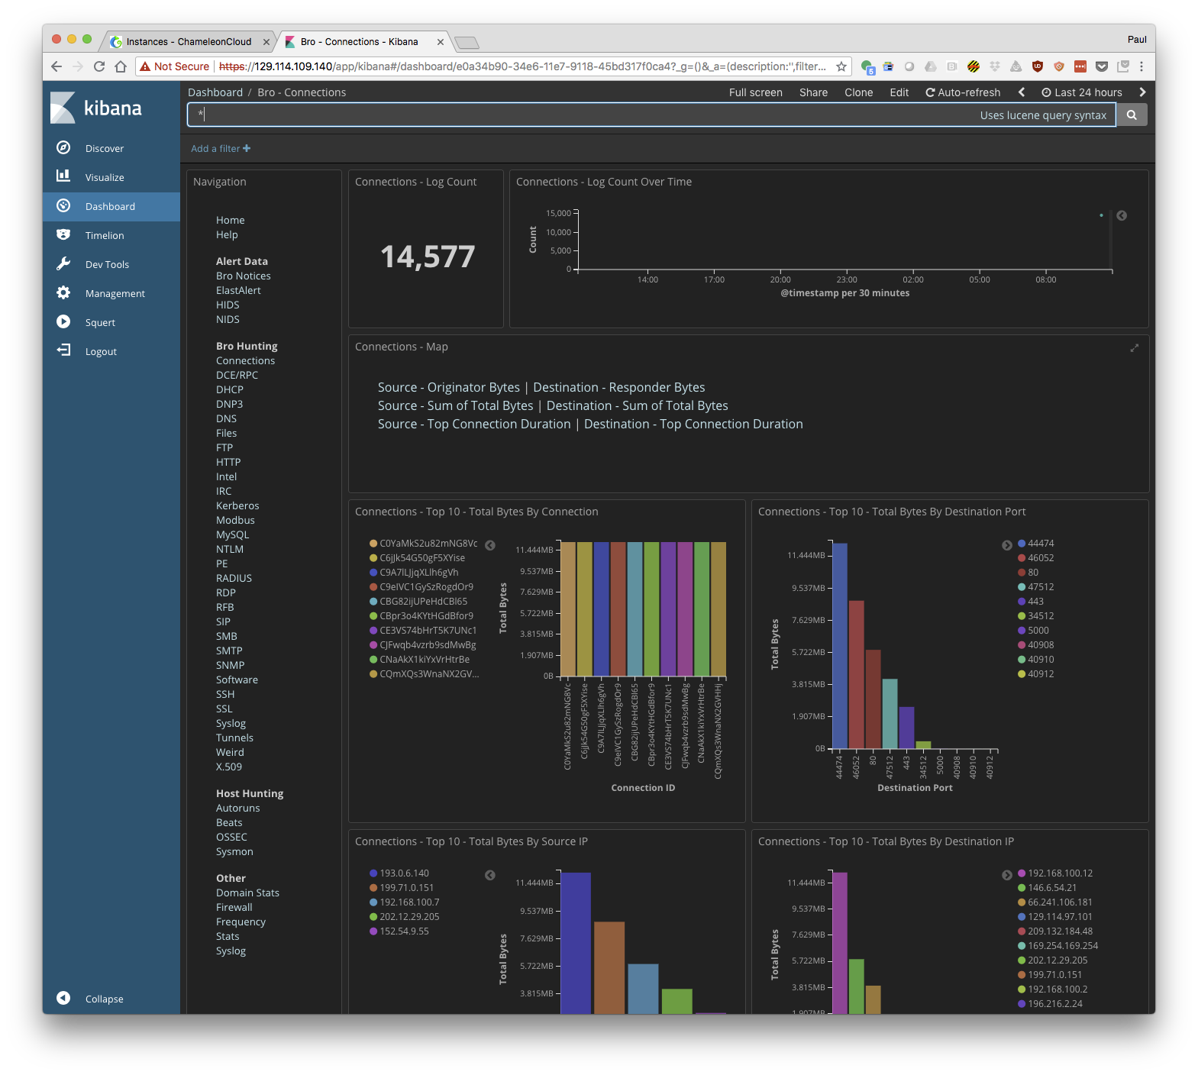The image size is (1198, 1075).
Task: Click Source - Originator Bytes map link
Action: click(x=449, y=387)
